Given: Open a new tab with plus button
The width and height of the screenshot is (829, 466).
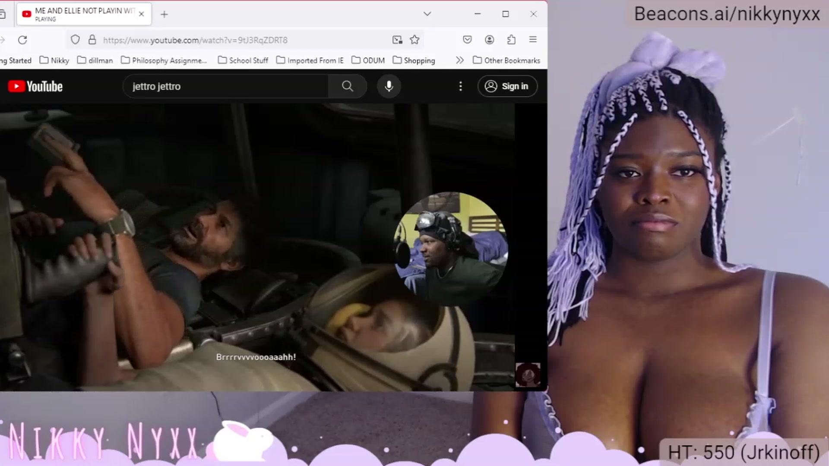Looking at the screenshot, I should click(x=164, y=14).
